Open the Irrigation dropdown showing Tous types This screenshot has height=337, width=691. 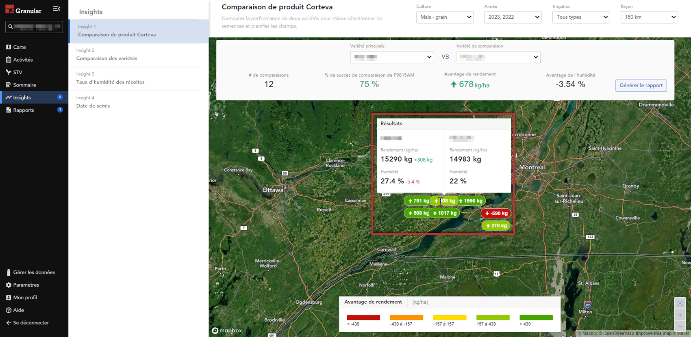[581, 17]
